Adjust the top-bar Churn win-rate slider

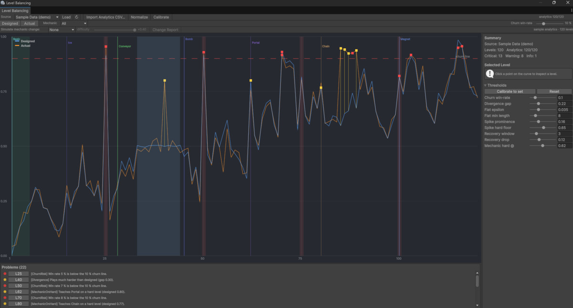click(549, 23)
